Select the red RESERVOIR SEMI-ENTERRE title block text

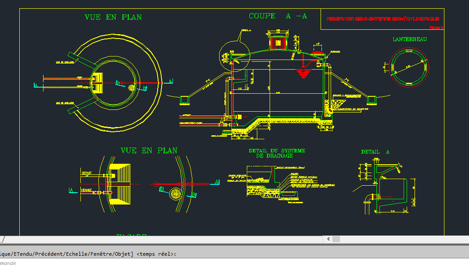pos(382,18)
